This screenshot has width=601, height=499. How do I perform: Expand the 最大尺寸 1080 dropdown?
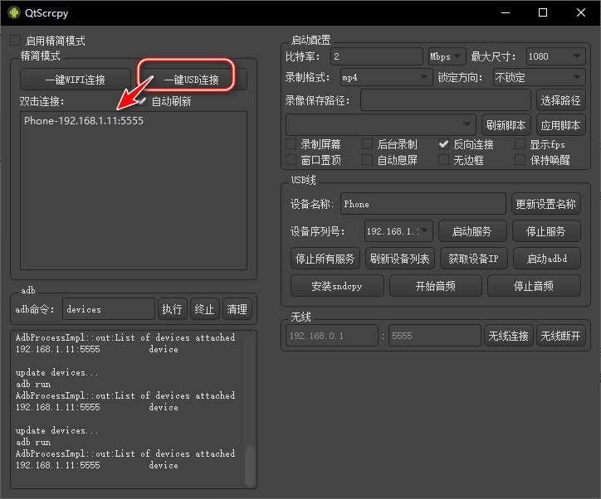(x=555, y=56)
